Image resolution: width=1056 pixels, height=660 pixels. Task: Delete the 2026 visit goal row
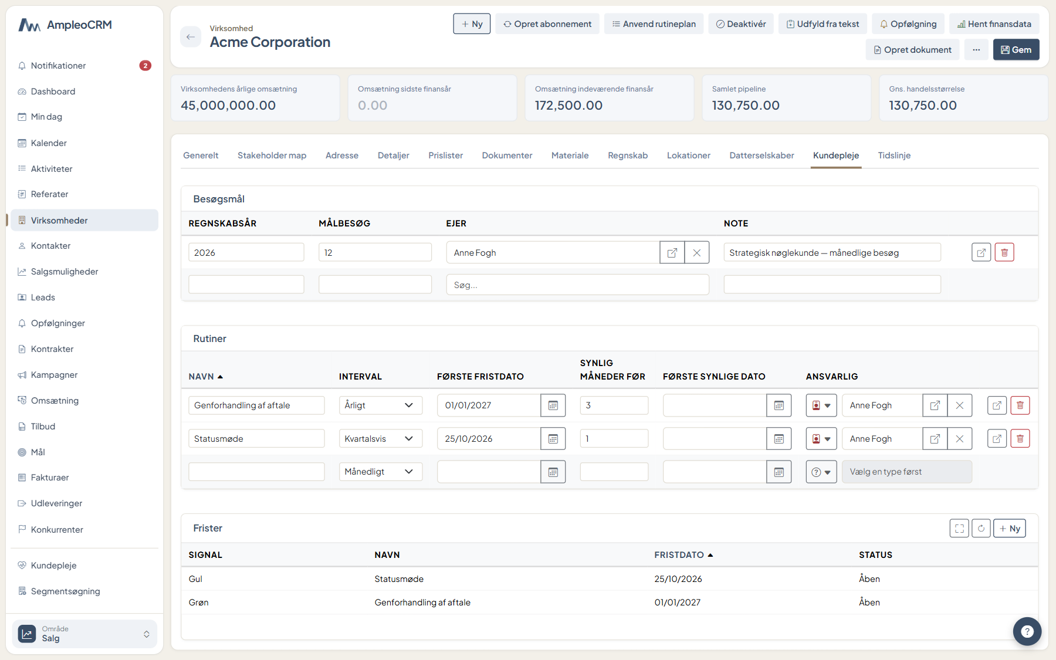point(1004,252)
